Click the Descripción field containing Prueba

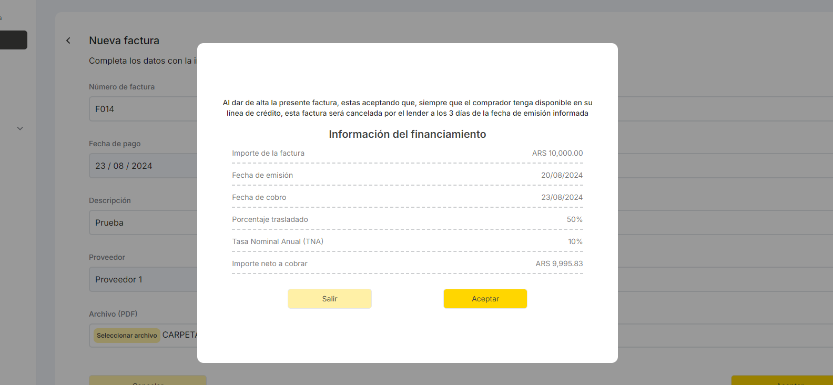(142, 222)
